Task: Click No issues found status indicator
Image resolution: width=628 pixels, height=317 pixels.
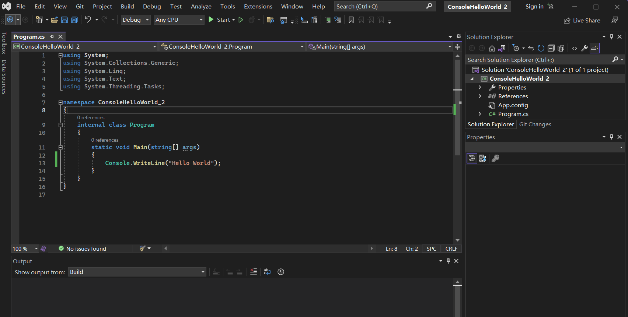Action: [x=82, y=249]
